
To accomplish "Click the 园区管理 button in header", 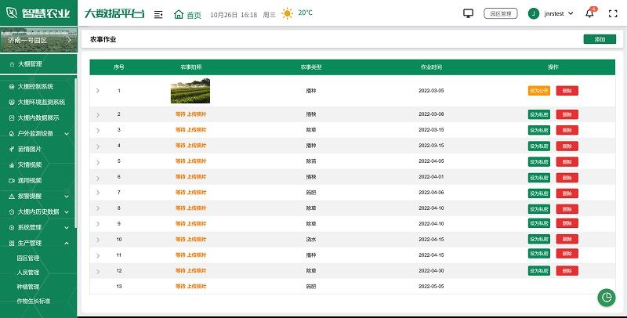I will coord(501,13).
